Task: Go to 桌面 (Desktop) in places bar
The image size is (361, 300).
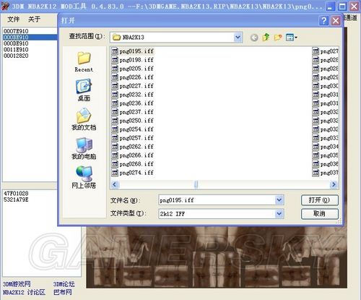Action: point(84,90)
